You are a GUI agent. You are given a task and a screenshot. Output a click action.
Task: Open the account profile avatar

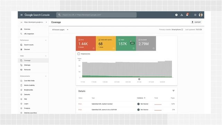point(200,15)
